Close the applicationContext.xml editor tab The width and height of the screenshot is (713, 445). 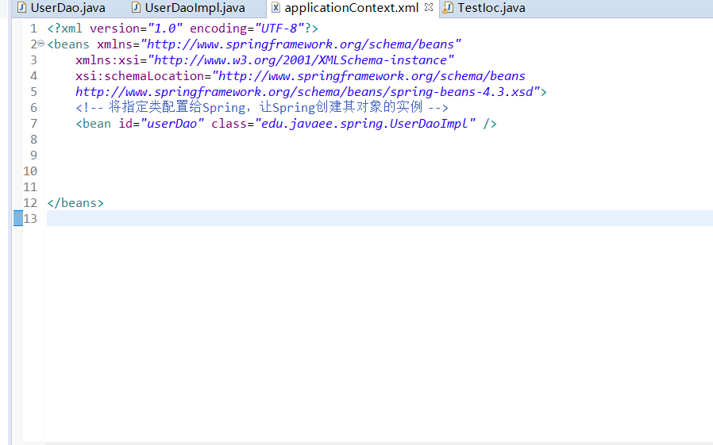point(428,7)
